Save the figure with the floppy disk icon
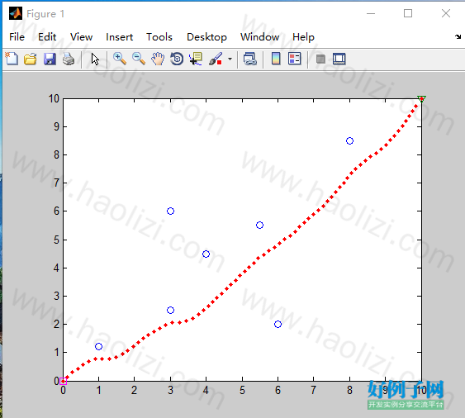 50,59
